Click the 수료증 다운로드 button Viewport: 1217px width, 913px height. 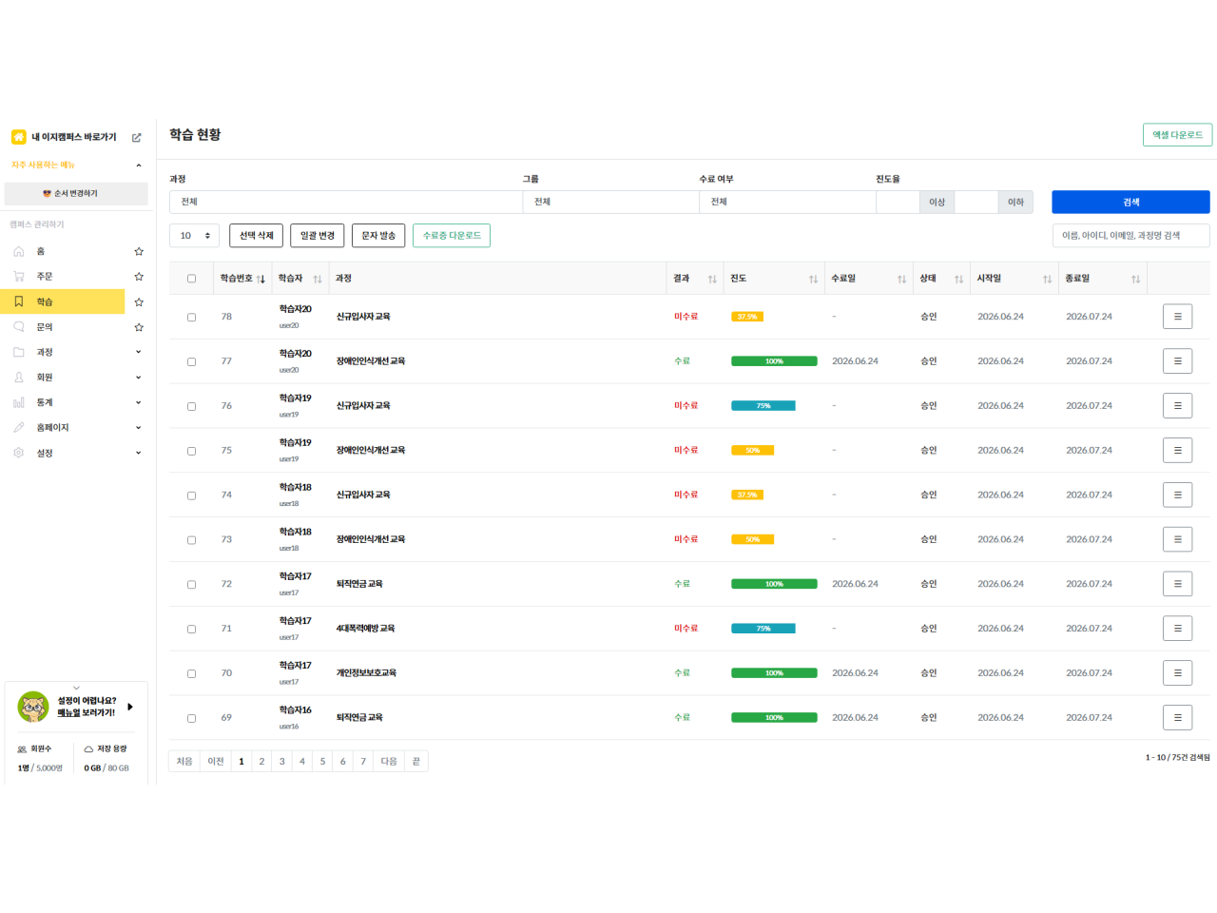pyautogui.click(x=452, y=236)
